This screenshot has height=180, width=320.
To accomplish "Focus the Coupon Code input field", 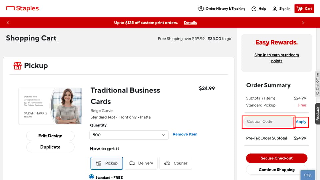I will [268, 122].
